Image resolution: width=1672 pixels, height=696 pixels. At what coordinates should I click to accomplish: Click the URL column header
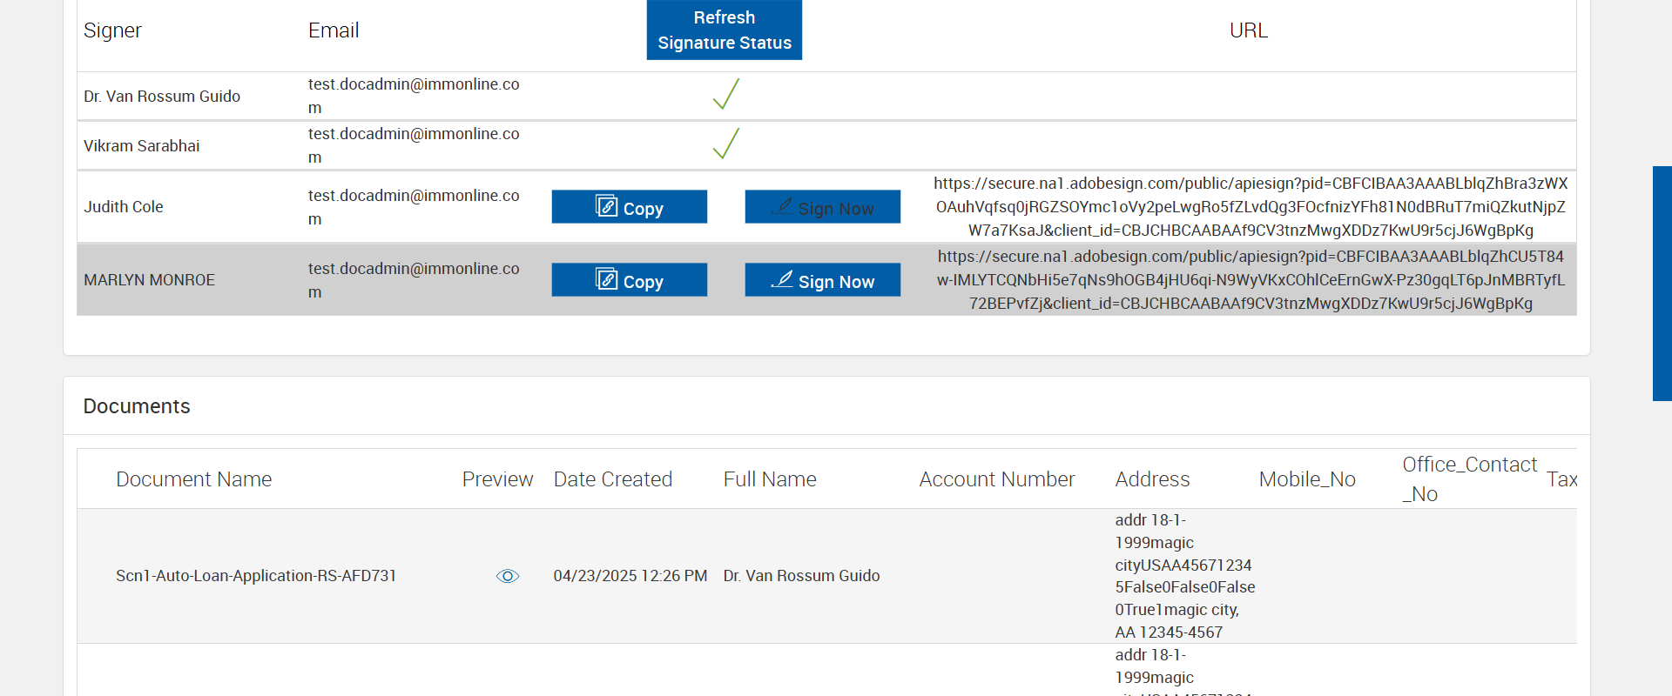pyautogui.click(x=1249, y=30)
